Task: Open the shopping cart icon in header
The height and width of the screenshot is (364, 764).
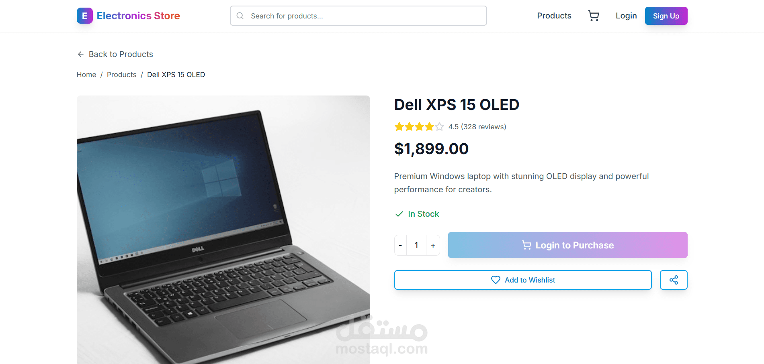Action: (594, 16)
